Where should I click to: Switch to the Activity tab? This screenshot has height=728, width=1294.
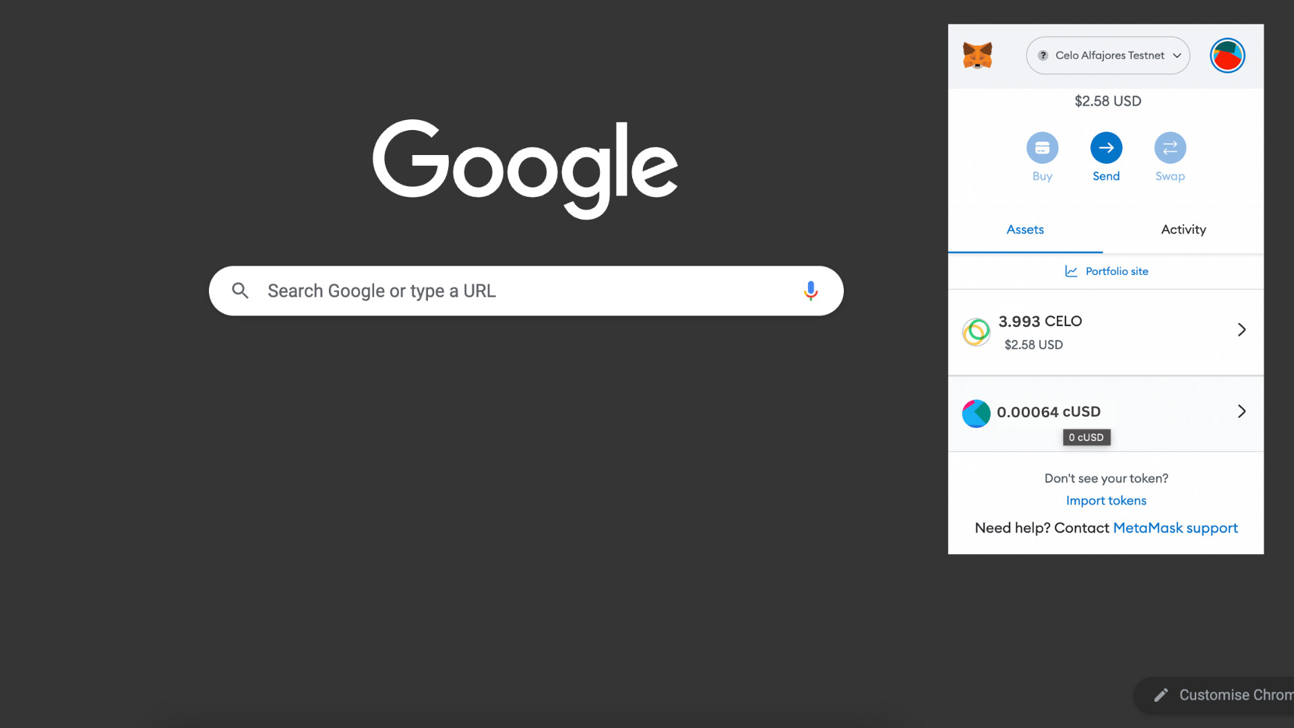coord(1183,229)
